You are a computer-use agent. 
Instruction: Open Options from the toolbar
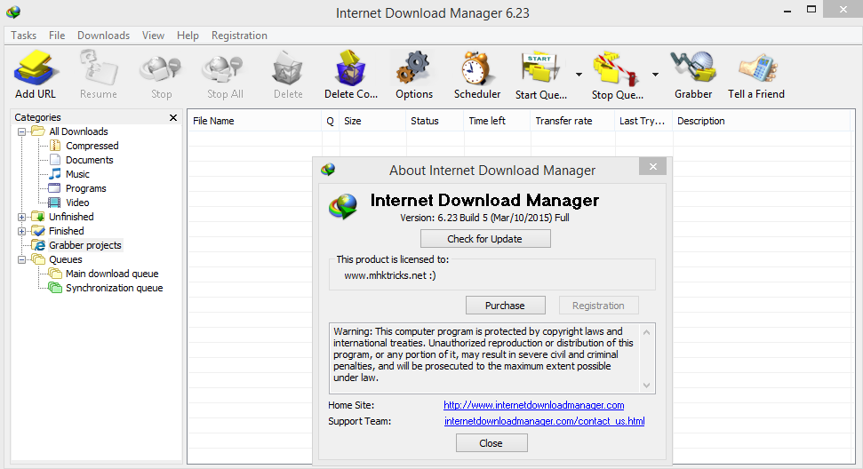[414, 68]
